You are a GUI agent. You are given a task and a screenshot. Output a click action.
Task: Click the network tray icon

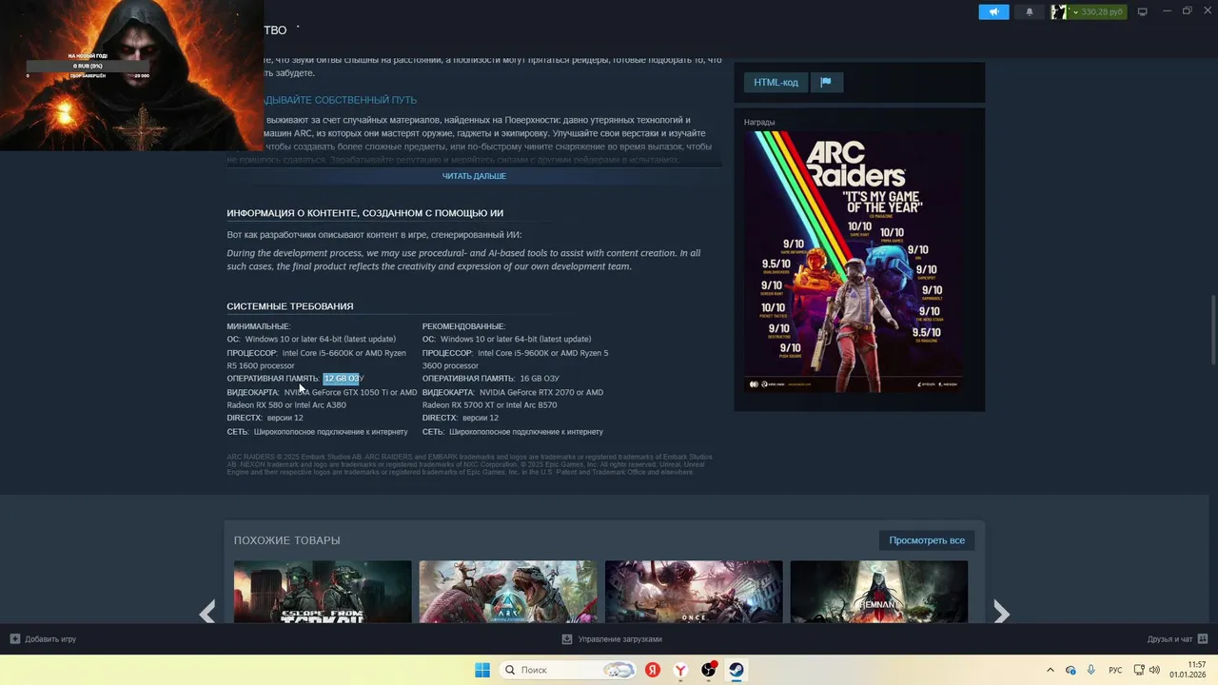(x=1138, y=670)
